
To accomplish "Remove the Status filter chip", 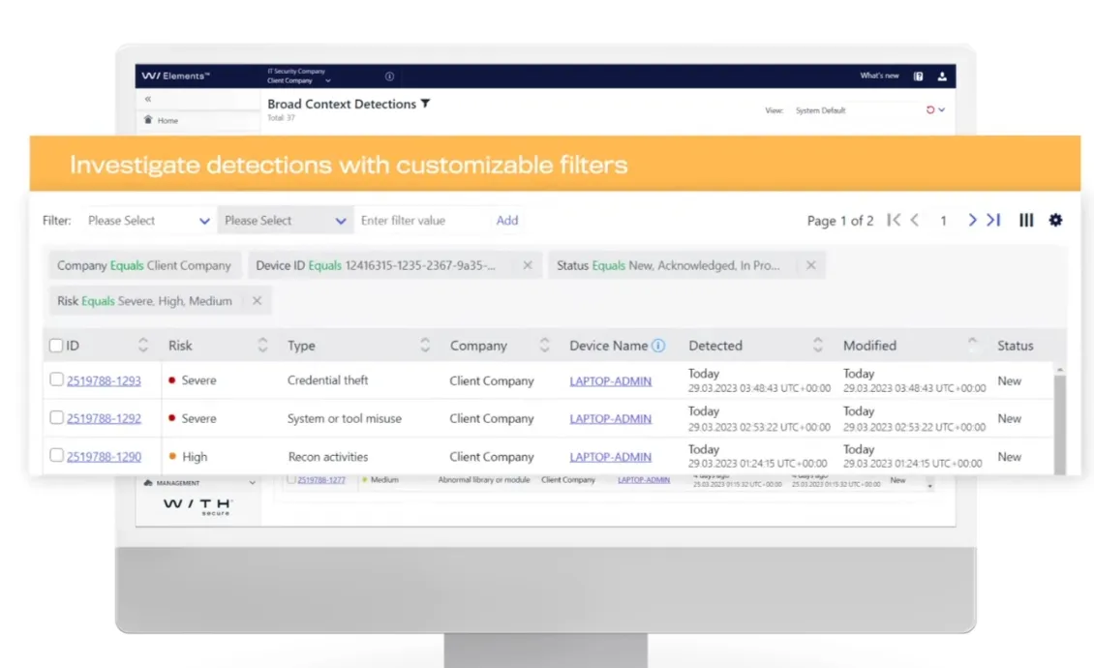I will [x=810, y=265].
